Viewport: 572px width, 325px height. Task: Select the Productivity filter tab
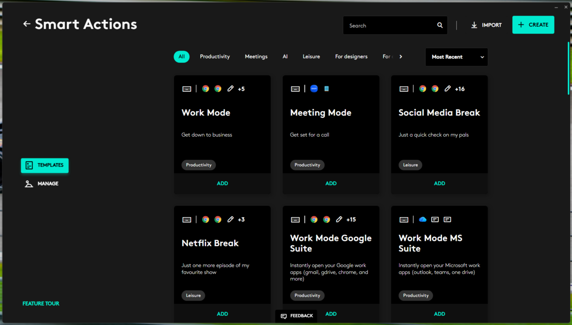(215, 57)
